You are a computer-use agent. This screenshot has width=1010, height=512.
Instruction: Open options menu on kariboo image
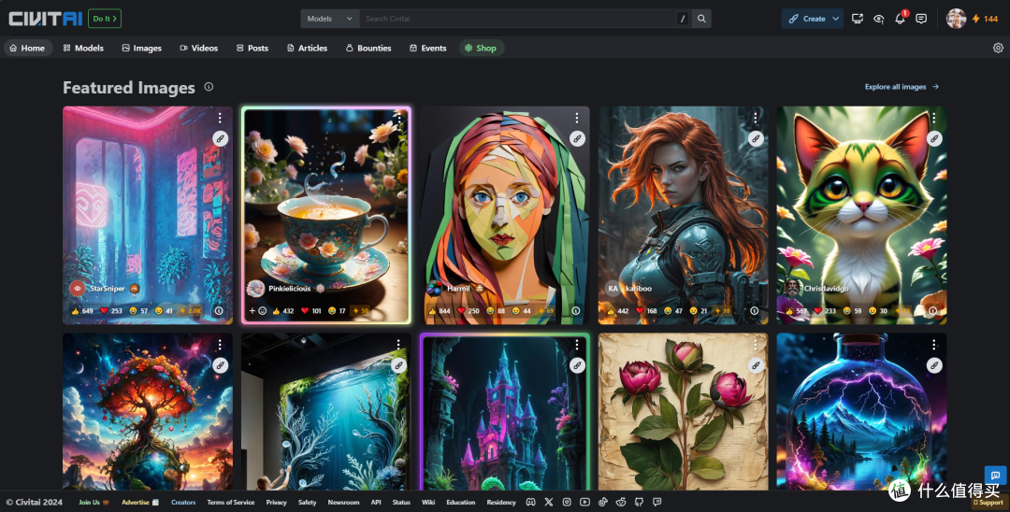point(755,118)
